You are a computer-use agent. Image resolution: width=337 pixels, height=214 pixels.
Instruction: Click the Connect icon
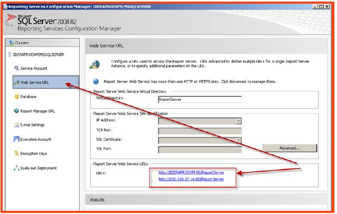pos(11,43)
